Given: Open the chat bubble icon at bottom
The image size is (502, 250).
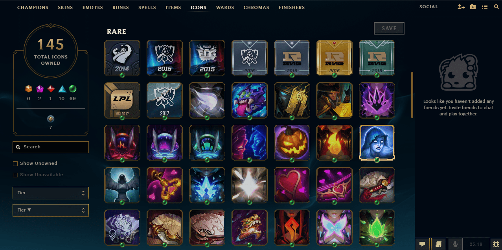Looking at the screenshot, I should tap(422, 244).
